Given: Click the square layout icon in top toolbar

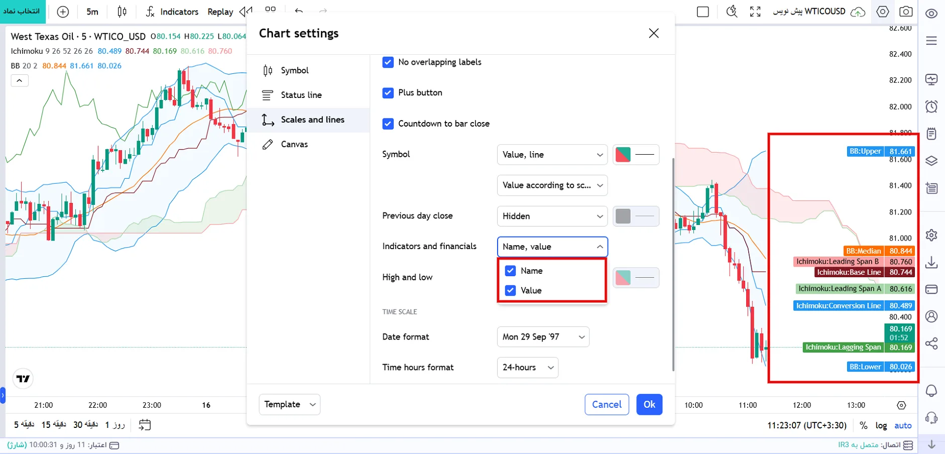Looking at the screenshot, I should coord(703,12).
